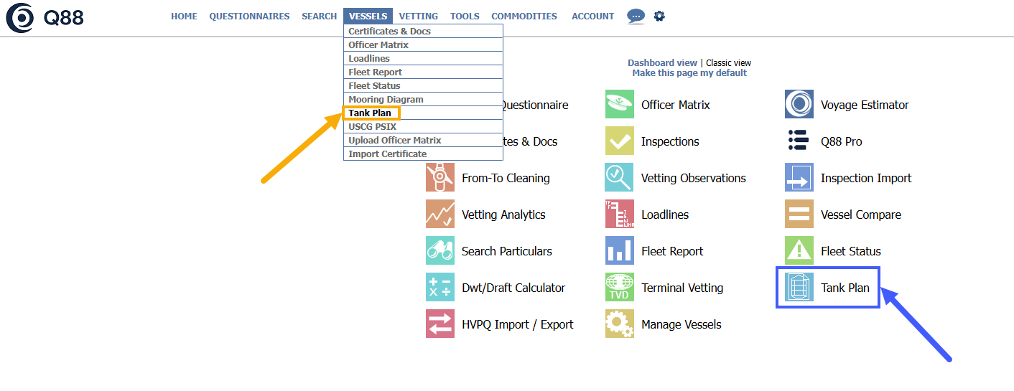This screenshot has width=1014, height=391.
Task: Open the Q88 Pro text link
Action: [842, 141]
